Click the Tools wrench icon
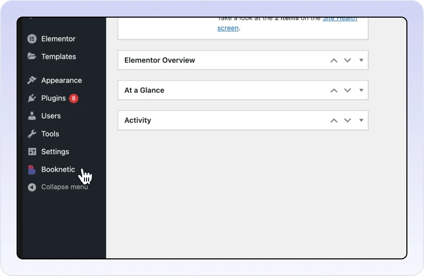Image resolution: width=424 pixels, height=276 pixels. tap(32, 134)
